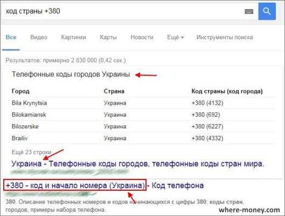Click the Код страны column header
This screenshot has width=285, height=216.
pos(227,91)
